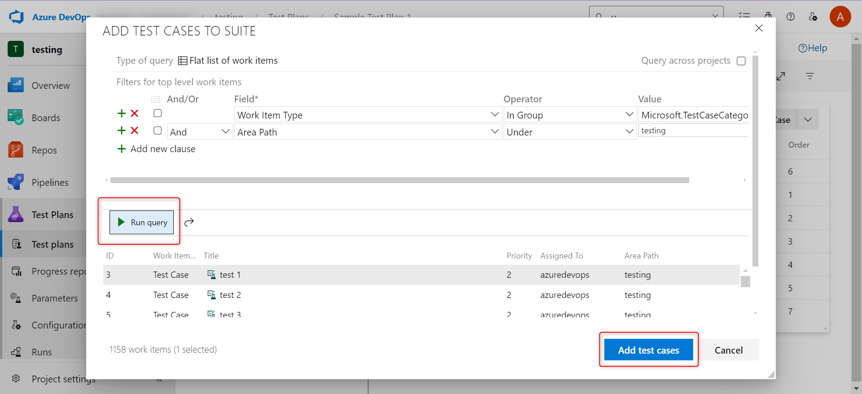Click the green plus on Work Item Type row
862x394 pixels.
tap(121, 114)
